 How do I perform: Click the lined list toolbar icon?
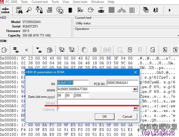(132, 10)
